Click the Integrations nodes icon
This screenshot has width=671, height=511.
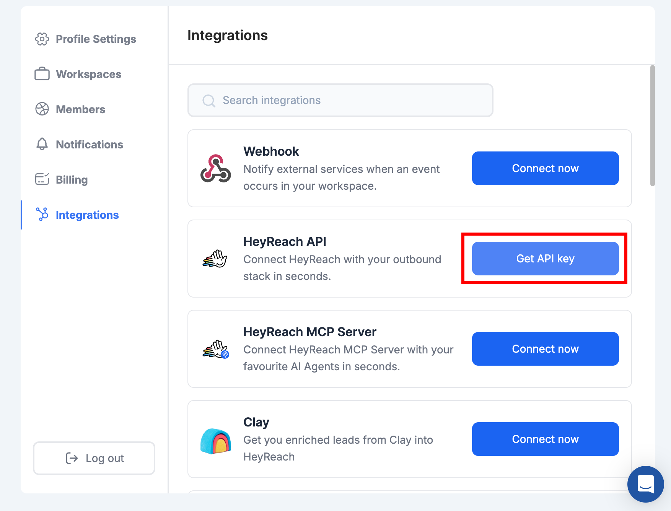[x=42, y=214]
